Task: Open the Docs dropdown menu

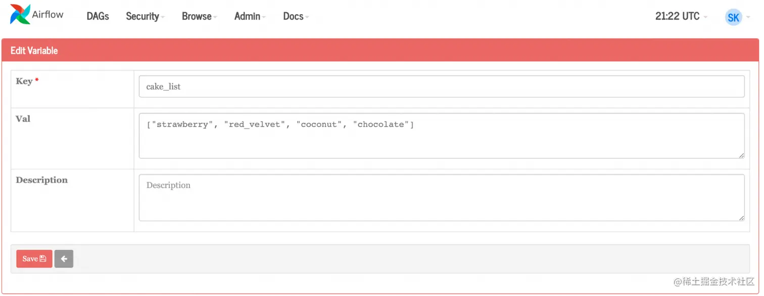Action: click(x=293, y=16)
